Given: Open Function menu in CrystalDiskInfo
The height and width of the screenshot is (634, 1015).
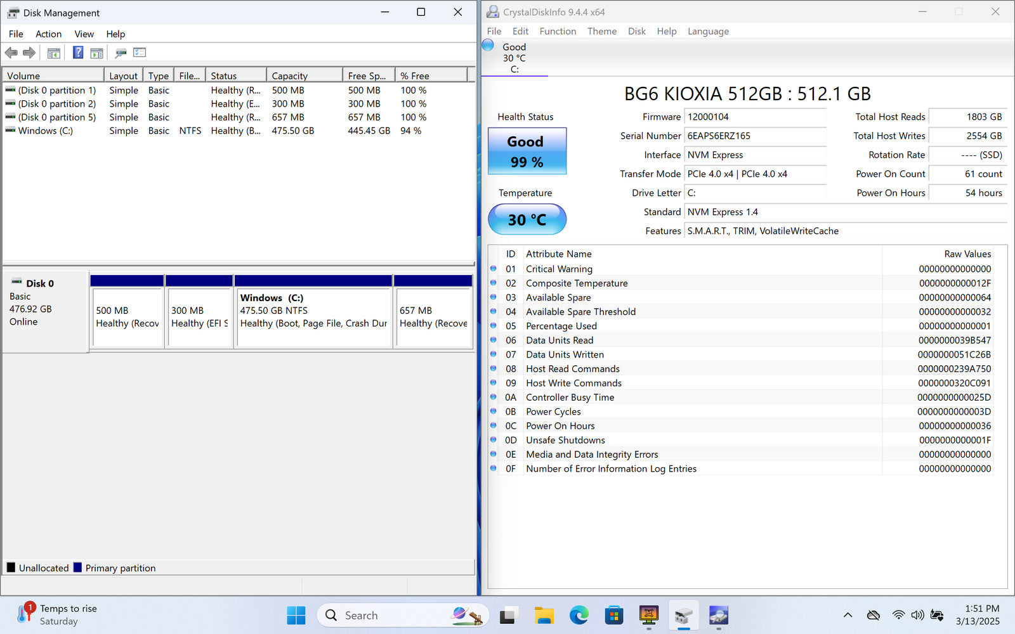Looking at the screenshot, I should pyautogui.click(x=558, y=31).
